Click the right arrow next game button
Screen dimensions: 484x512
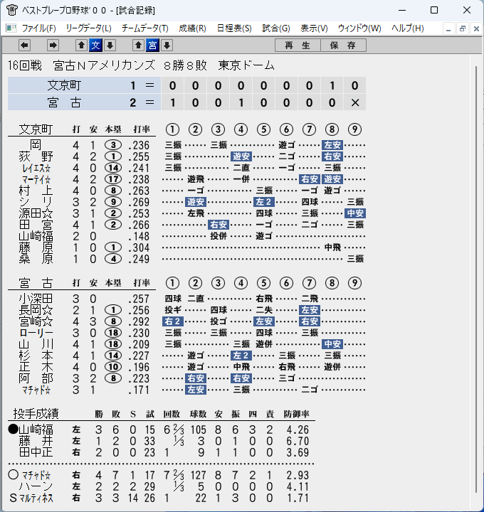click(53, 45)
